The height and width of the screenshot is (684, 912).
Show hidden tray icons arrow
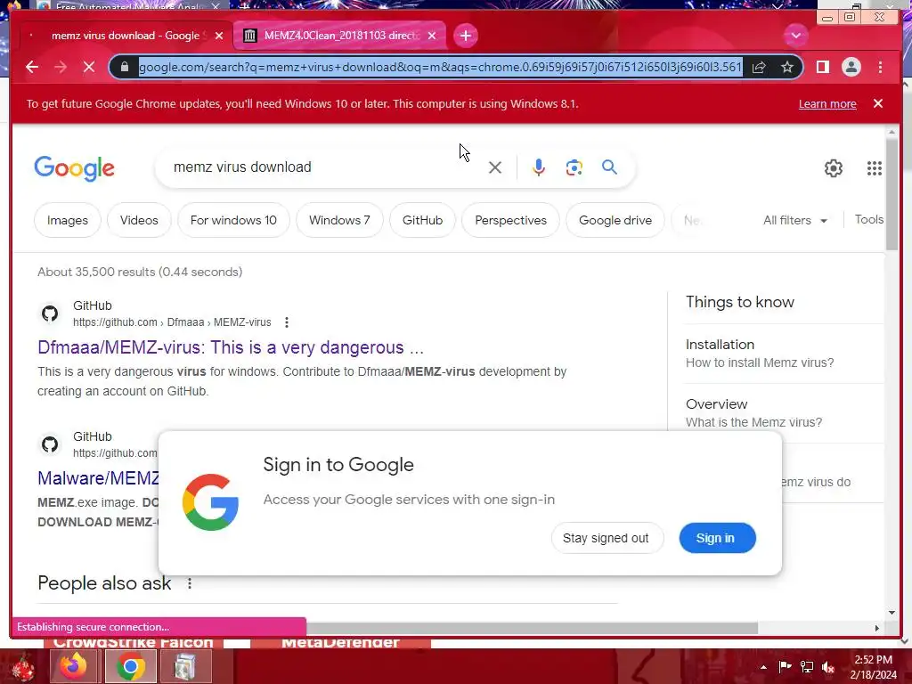tap(763, 667)
